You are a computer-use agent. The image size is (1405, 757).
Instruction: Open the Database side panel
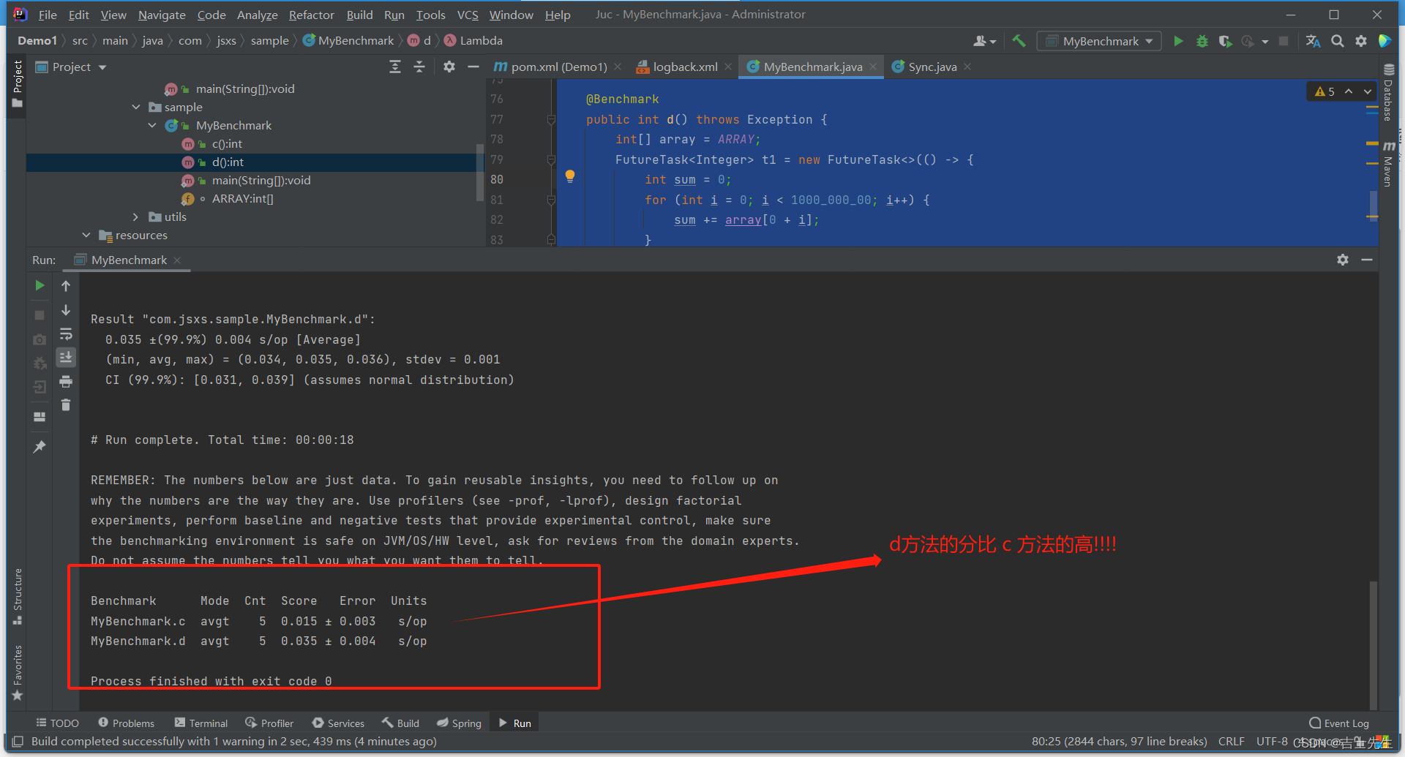(1388, 92)
